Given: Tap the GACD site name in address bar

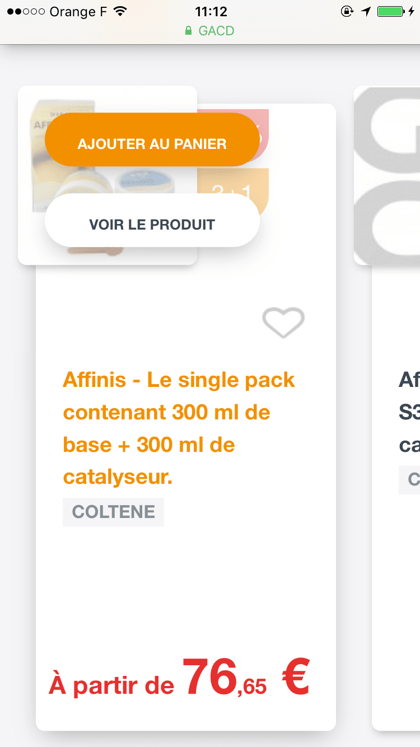Looking at the screenshot, I should click(216, 31).
